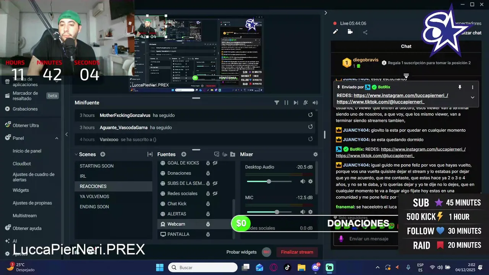The height and width of the screenshot is (275, 489).
Task: Toggle lock on the PANTALLA source
Action: tap(208, 234)
